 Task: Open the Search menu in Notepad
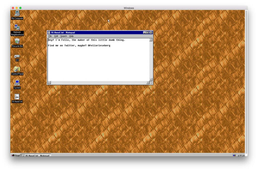[x=63, y=36]
